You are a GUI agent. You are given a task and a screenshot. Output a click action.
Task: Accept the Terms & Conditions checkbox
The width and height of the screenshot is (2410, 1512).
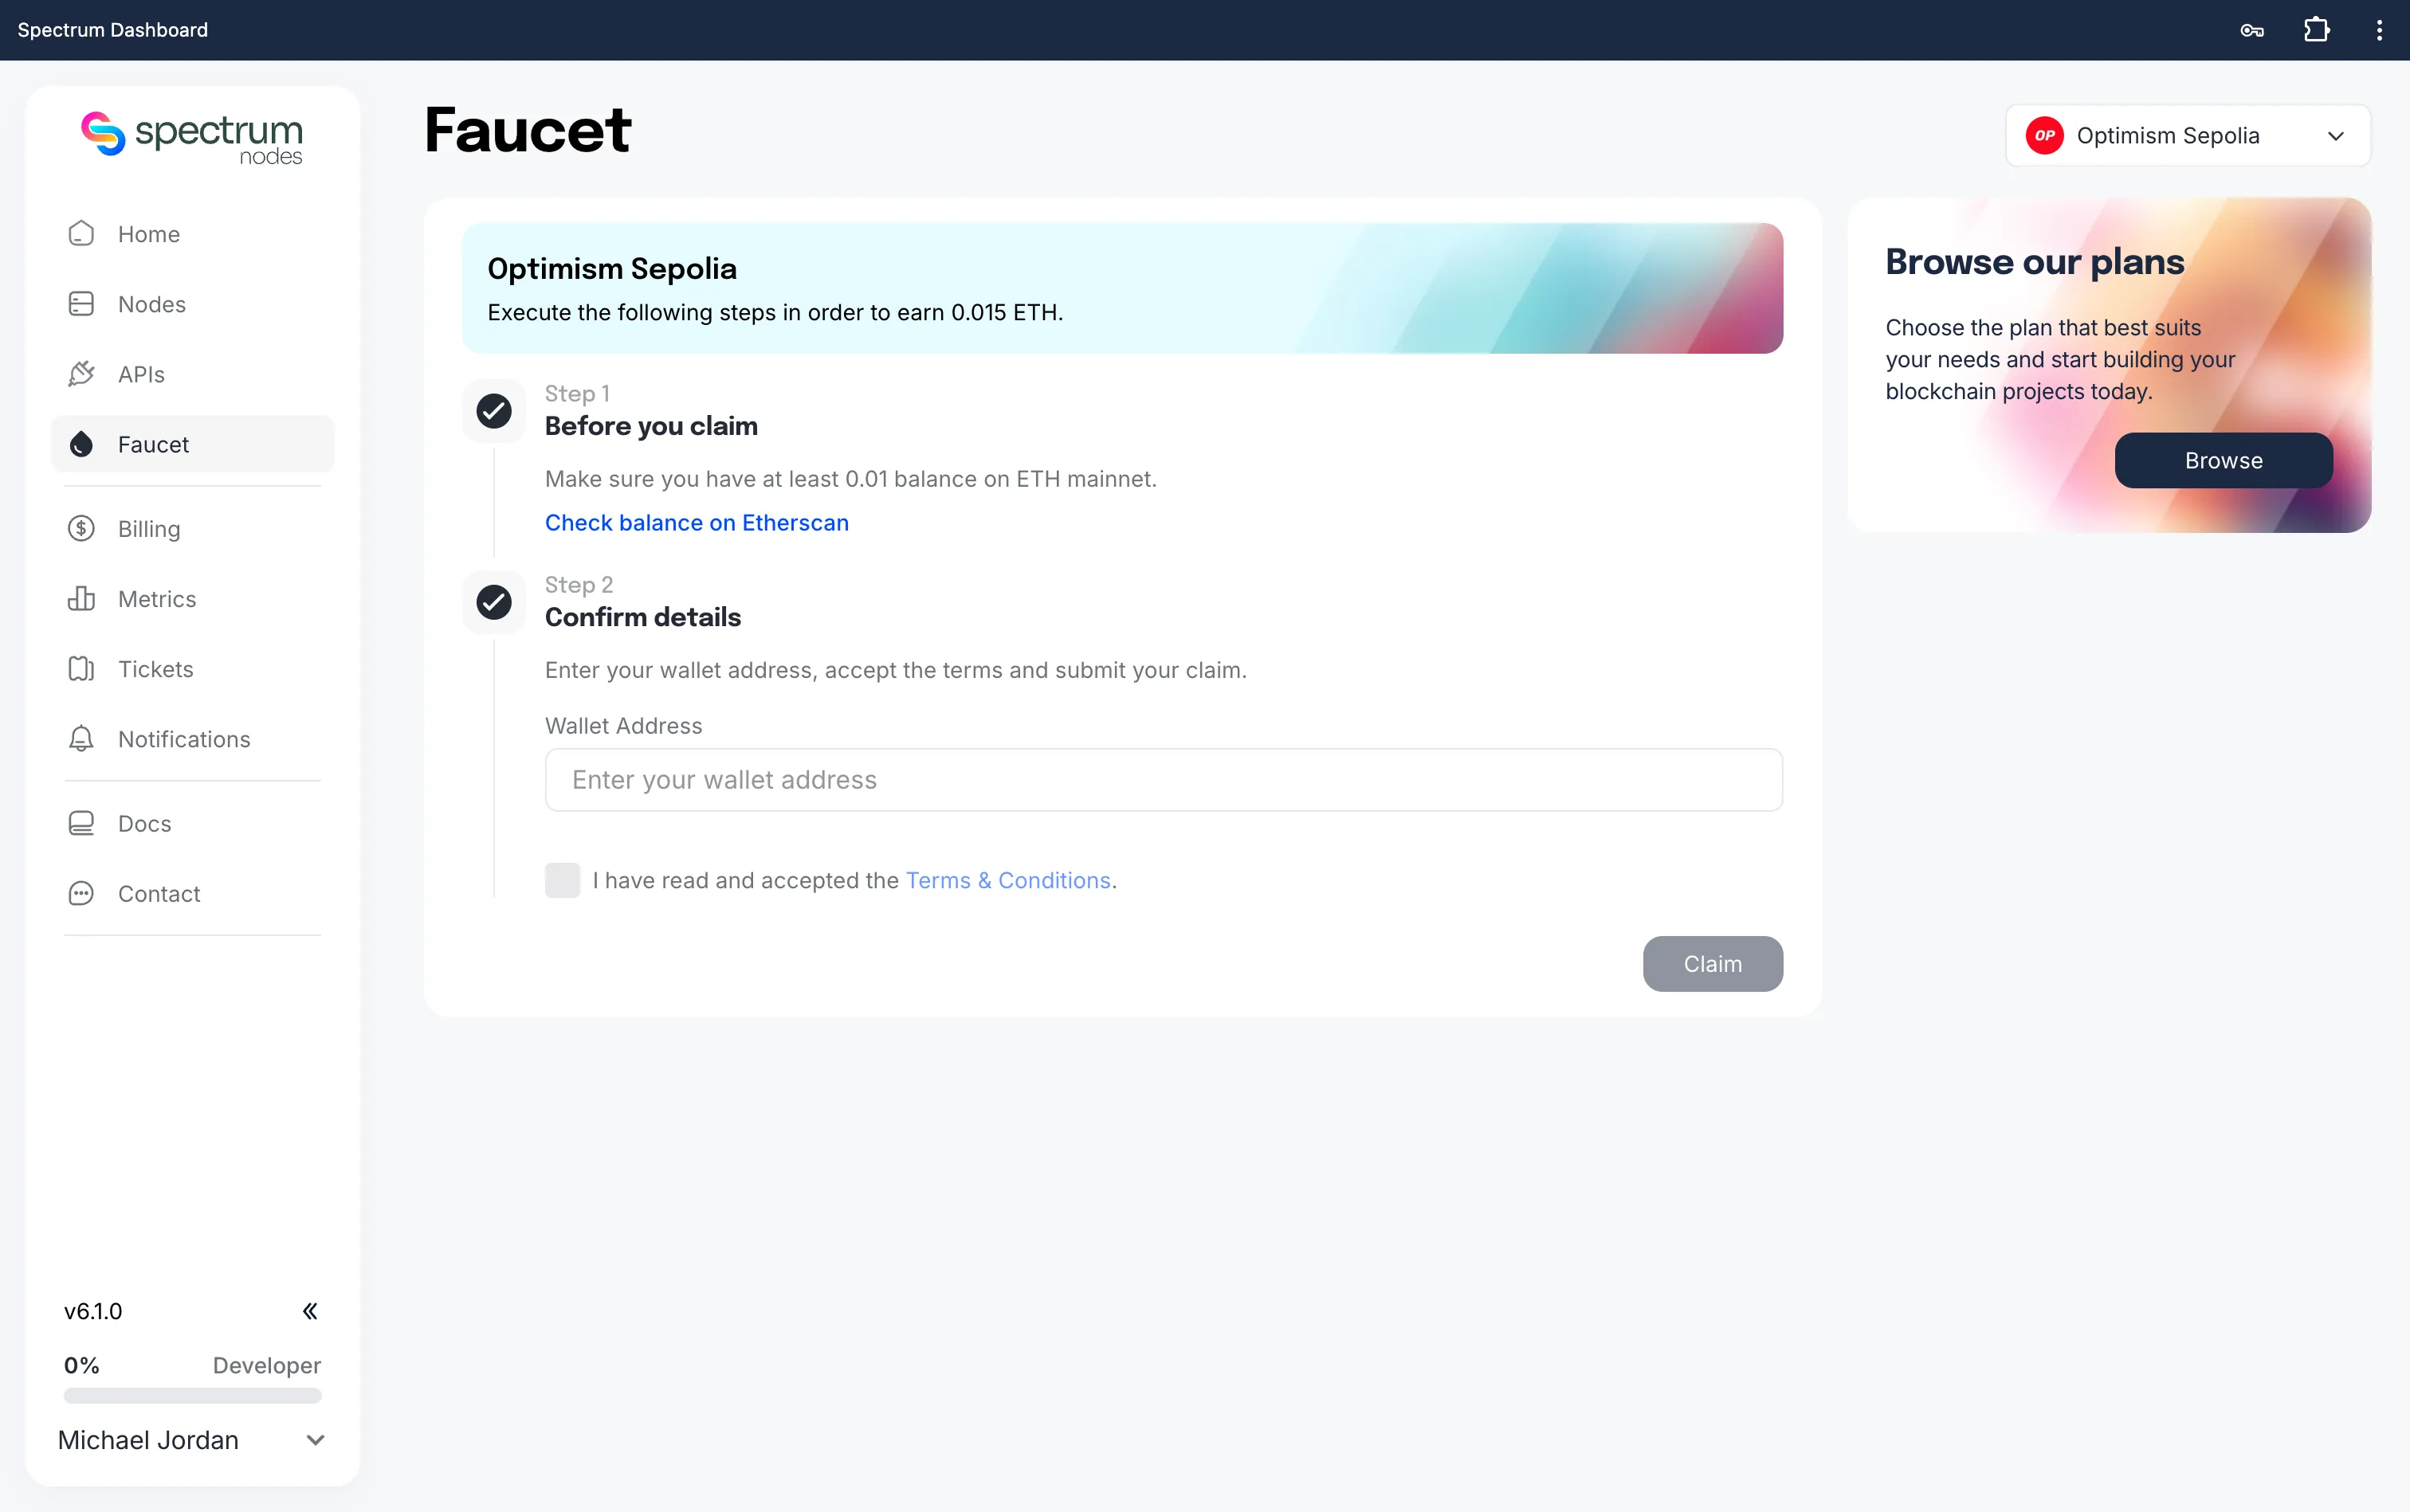[x=562, y=880]
